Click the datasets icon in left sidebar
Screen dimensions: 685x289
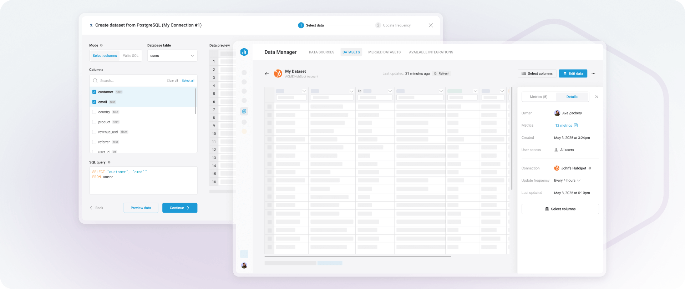(x=244, y=111)
